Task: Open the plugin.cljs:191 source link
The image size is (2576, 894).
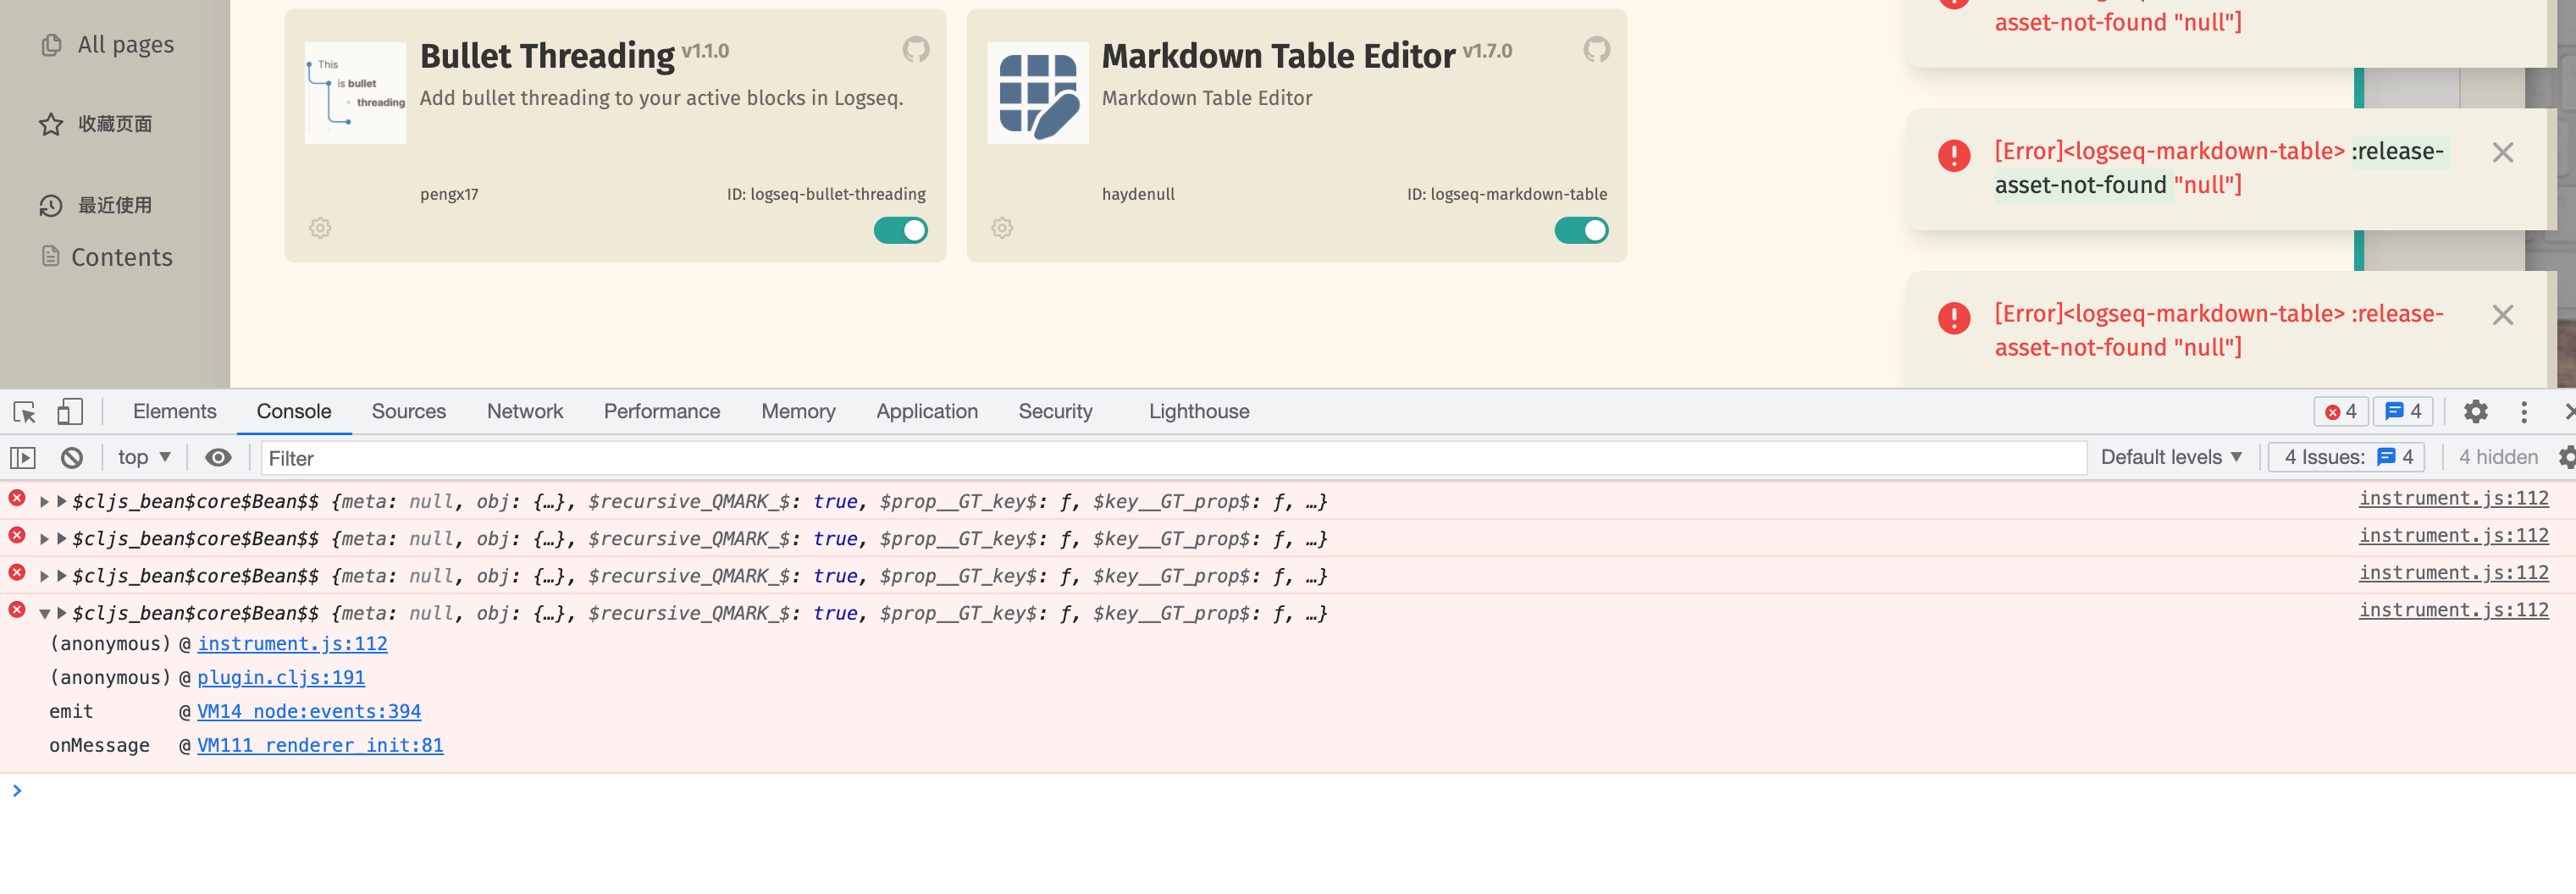Action: coord(281,677)
